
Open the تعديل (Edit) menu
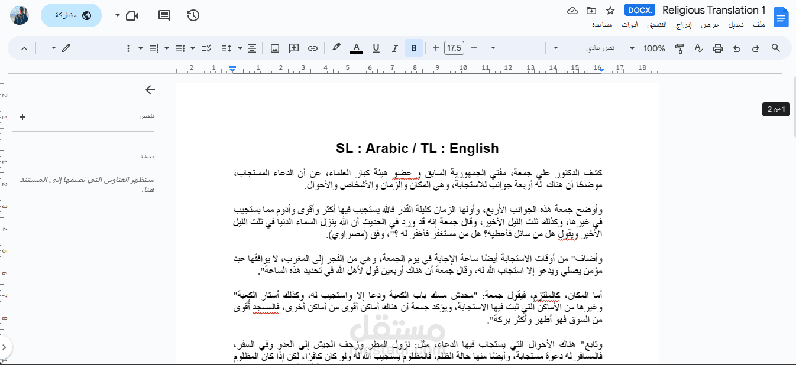(736, 25)
